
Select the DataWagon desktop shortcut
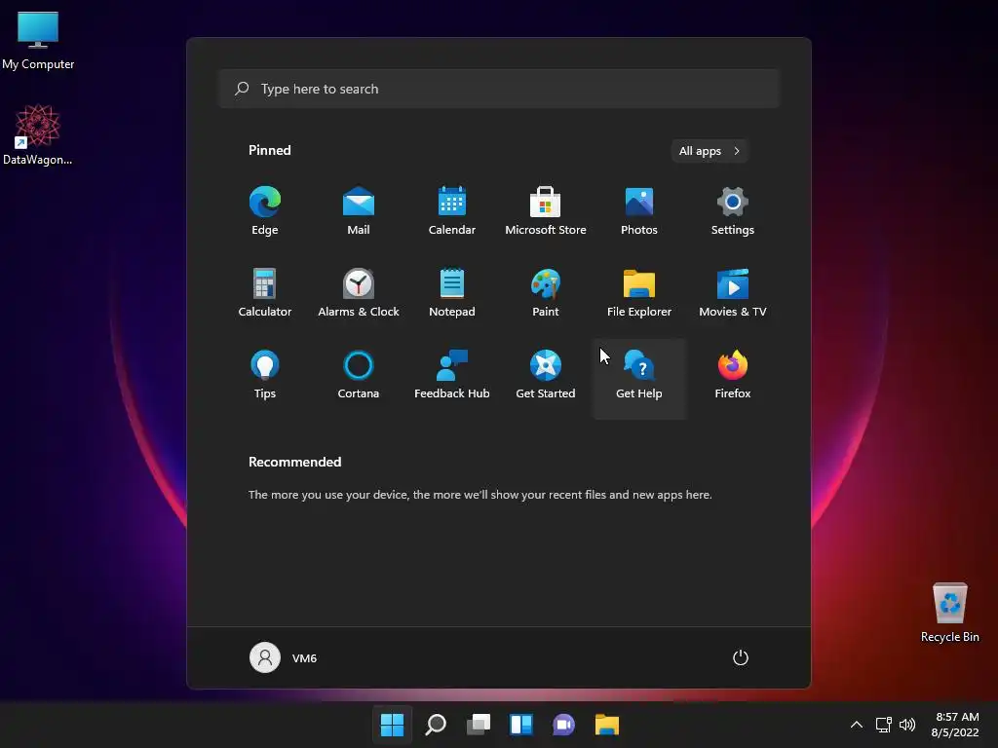point(38,134)
